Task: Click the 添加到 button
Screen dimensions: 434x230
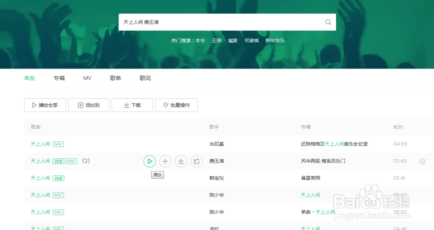Action: pos(89,105)
